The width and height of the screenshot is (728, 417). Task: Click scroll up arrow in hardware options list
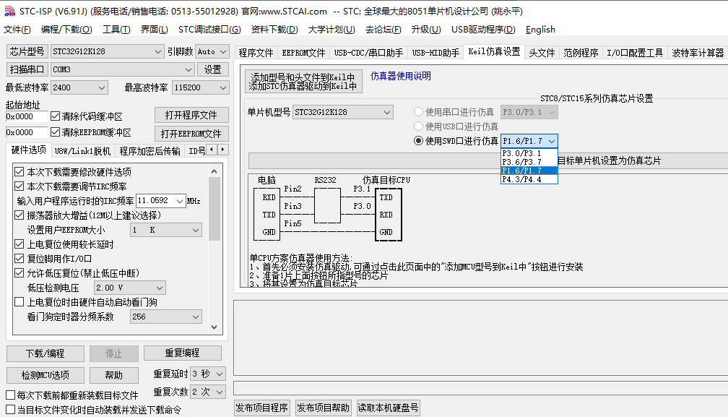click(214, 171)
